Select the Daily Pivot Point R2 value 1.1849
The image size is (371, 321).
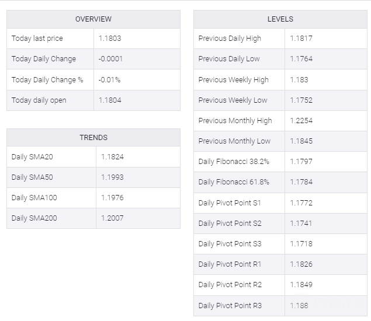[x=301, y=285]
